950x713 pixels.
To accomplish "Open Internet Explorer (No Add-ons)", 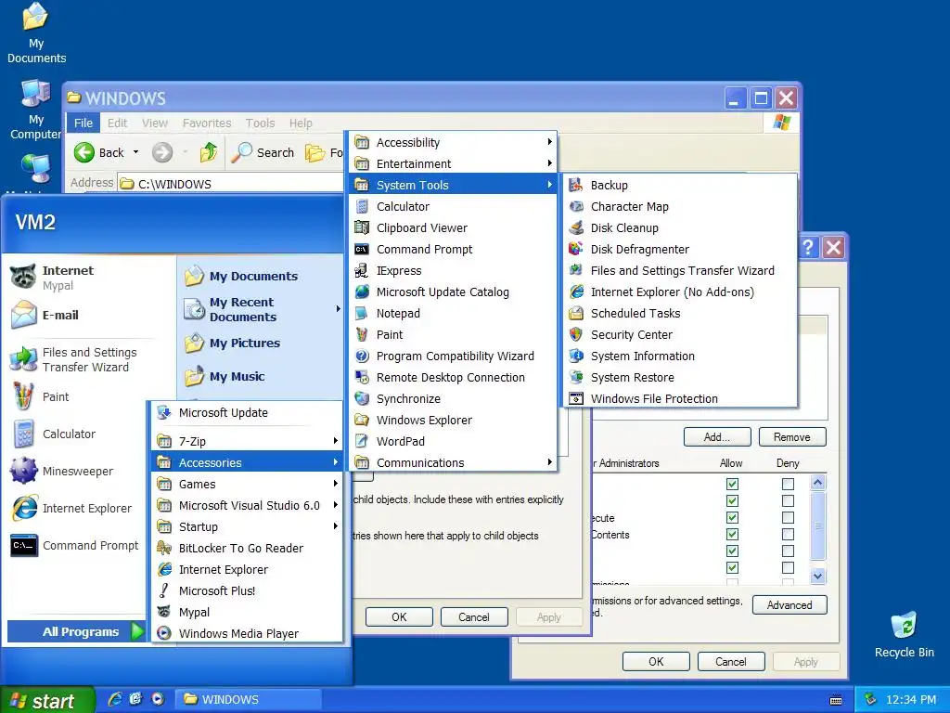I will [680, 292].
